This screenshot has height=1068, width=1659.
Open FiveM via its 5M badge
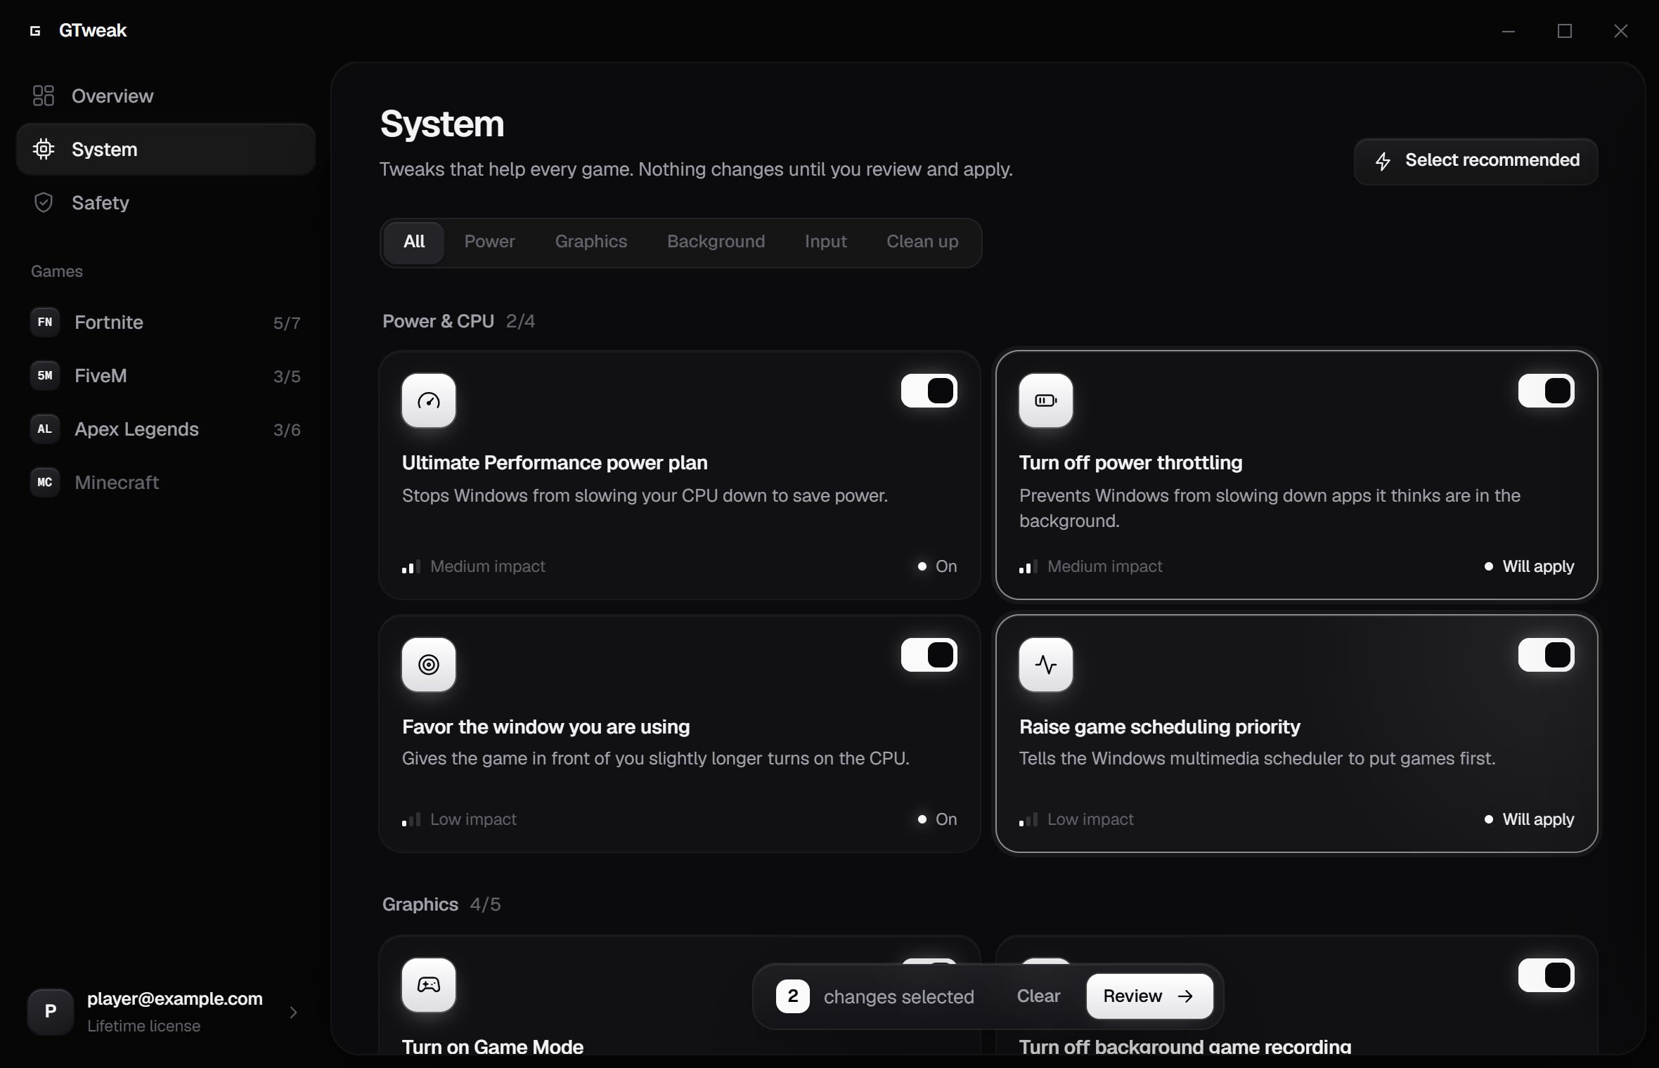pos(45,375)
